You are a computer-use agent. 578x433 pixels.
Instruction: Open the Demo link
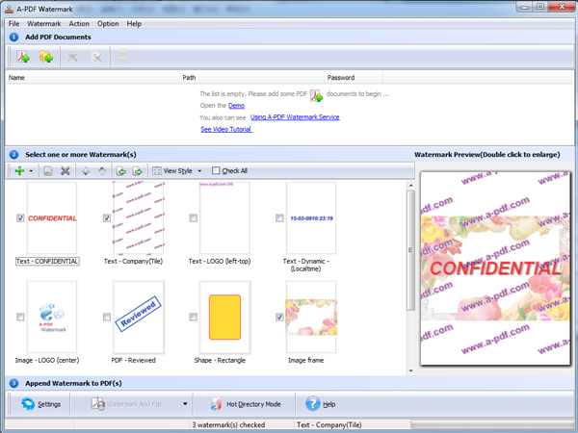pos(236,106)
